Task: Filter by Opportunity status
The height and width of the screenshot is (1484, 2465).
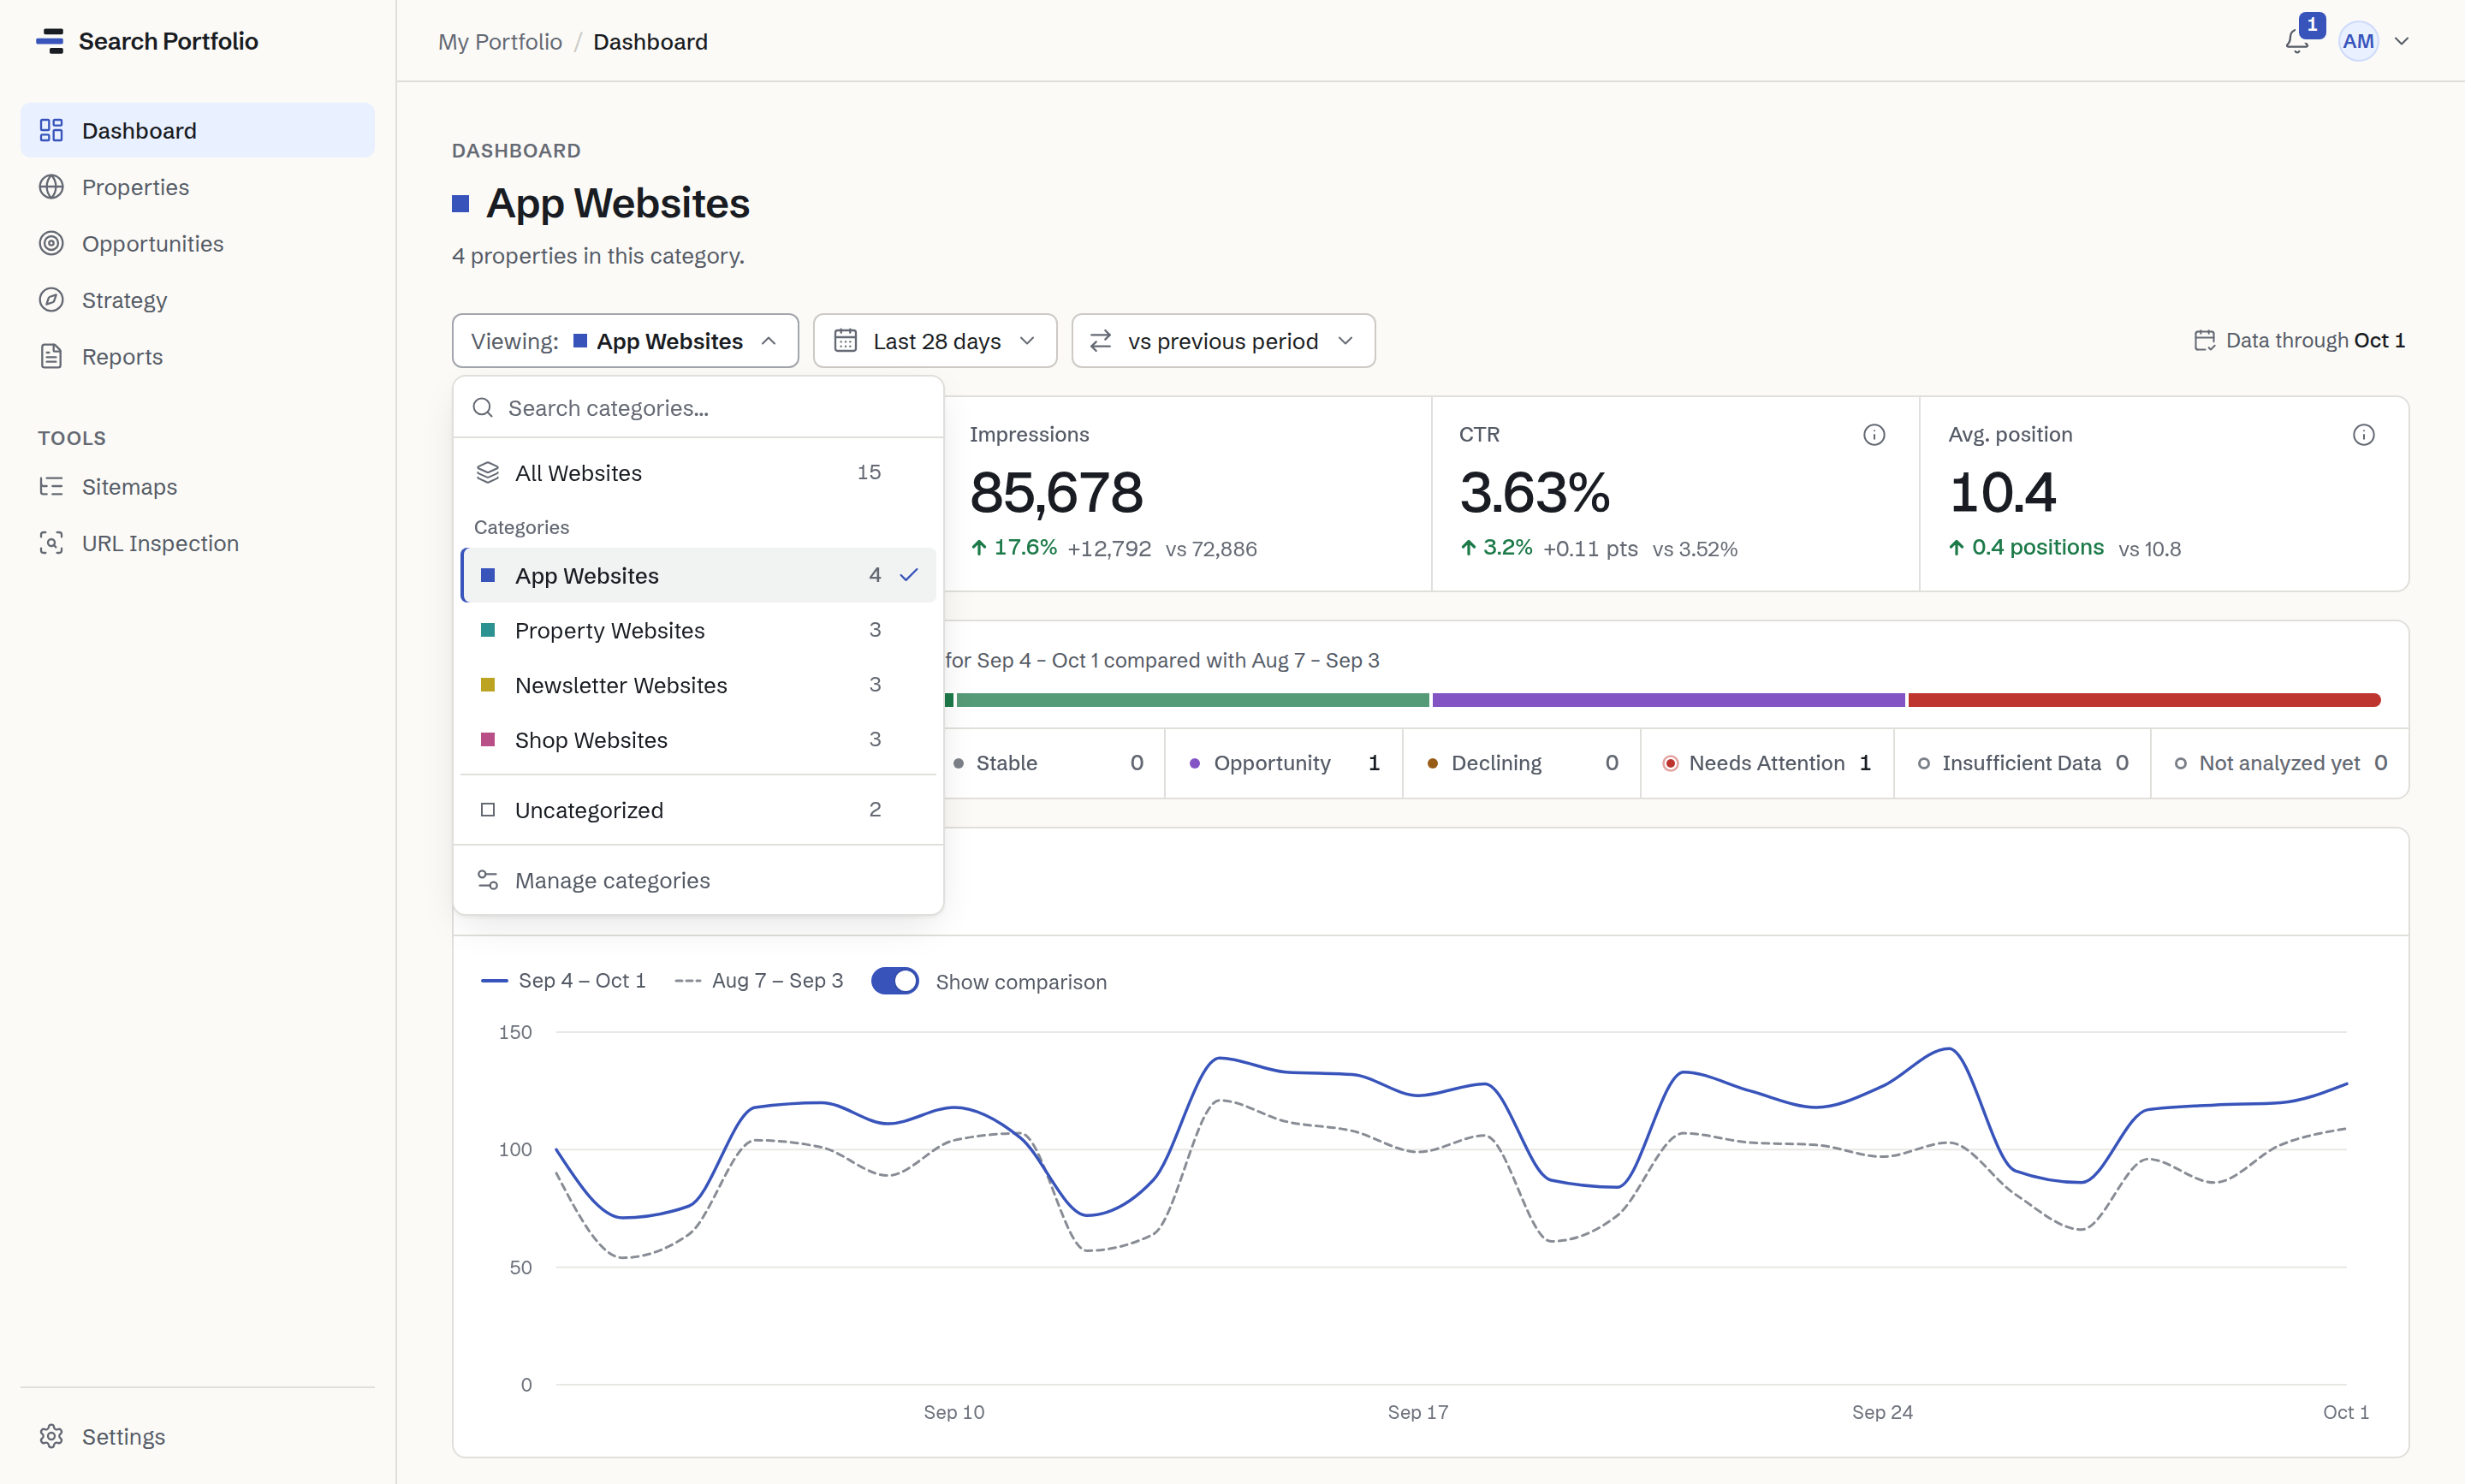Action: click(1284, 763)
